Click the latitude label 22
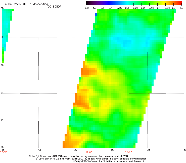The height and width of the screenshot is (163, 186). [2, 120]
